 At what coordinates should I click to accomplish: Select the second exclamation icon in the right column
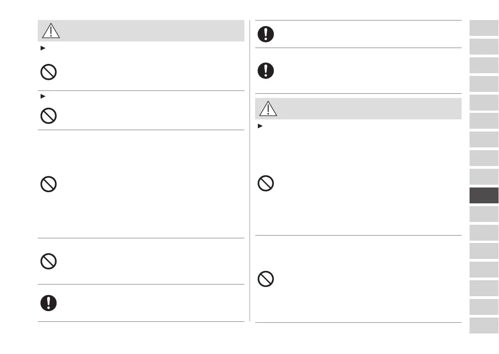pos(266,70)
